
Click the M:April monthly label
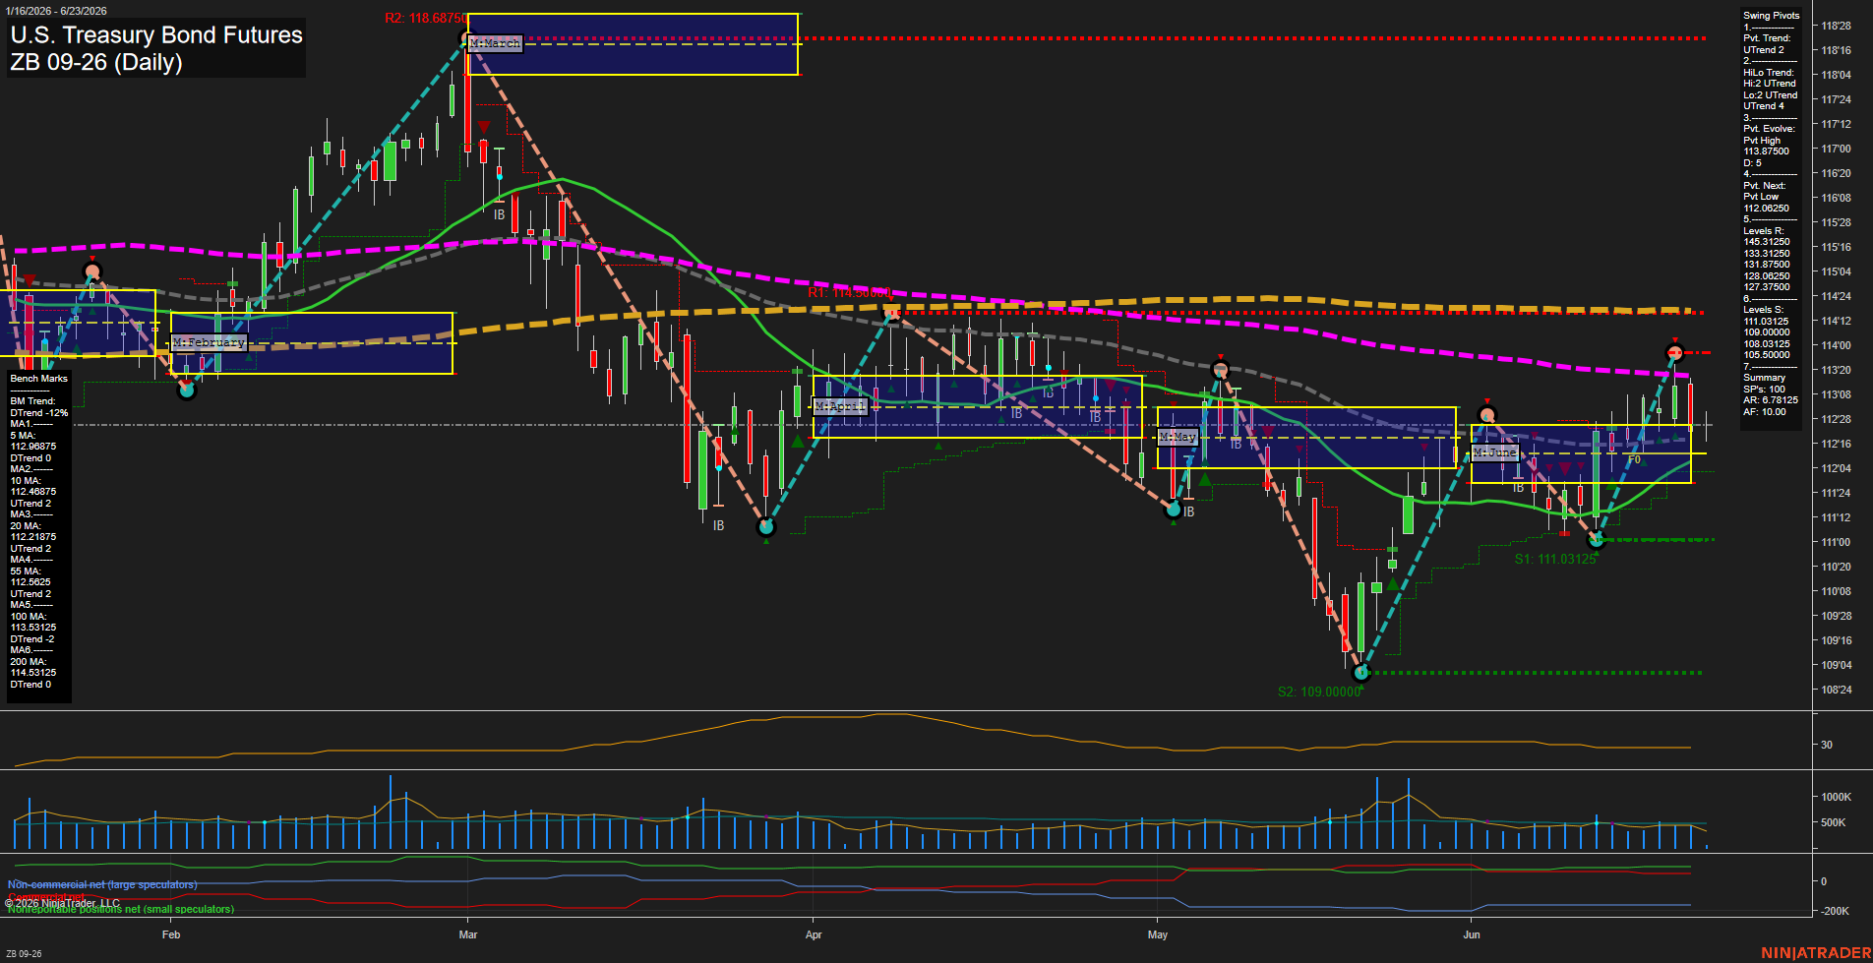coord(840,406)
